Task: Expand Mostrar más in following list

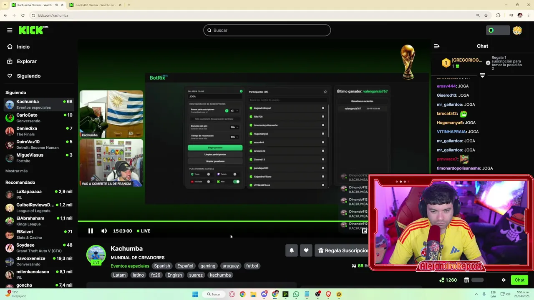Action: (x=16, y=171)
